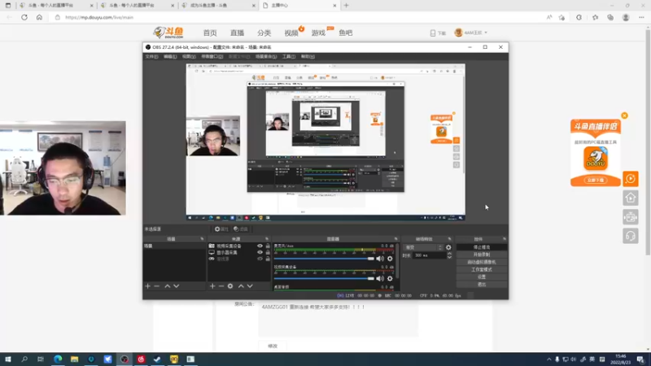651x366 pixels.
Task: Click the add scene plus icon in OBS
Action: point(148,286)
